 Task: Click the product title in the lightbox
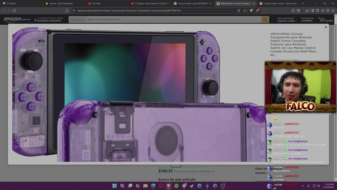tap(293, 44)
